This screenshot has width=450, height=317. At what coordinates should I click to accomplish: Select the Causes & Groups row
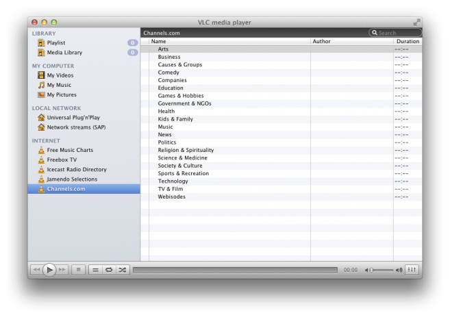(x=282, y=64)
